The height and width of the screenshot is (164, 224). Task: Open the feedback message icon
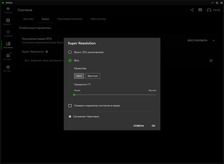pyautogui.click(x=200, y=10)
